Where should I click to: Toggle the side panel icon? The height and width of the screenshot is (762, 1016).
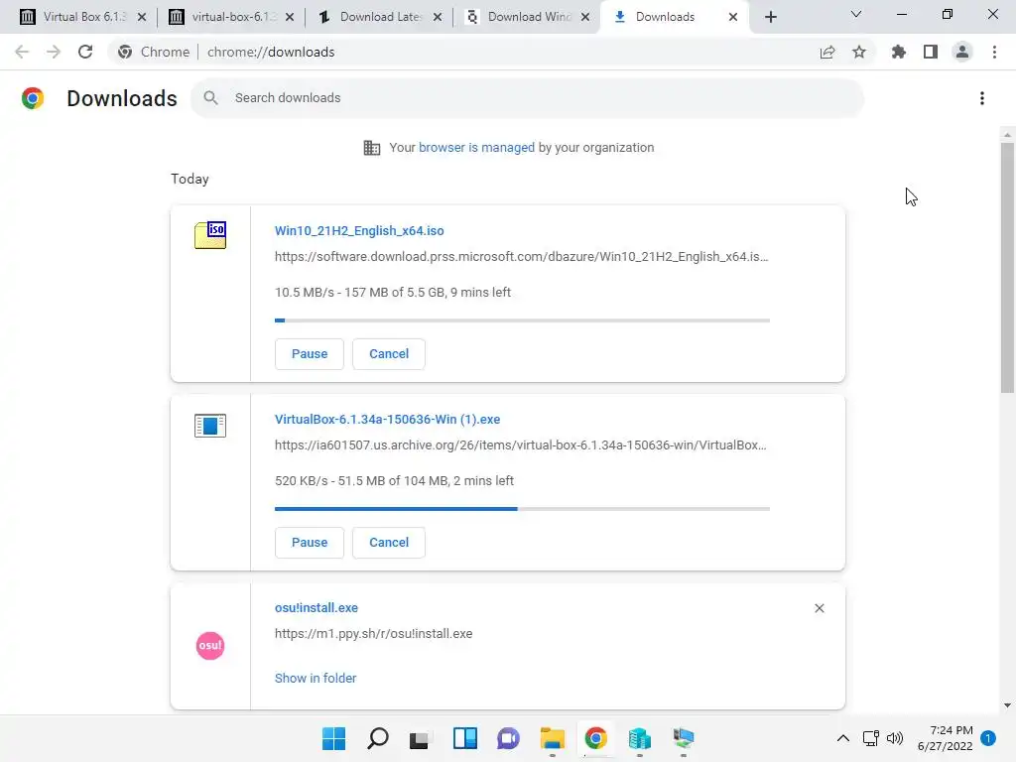pos(931,52)
